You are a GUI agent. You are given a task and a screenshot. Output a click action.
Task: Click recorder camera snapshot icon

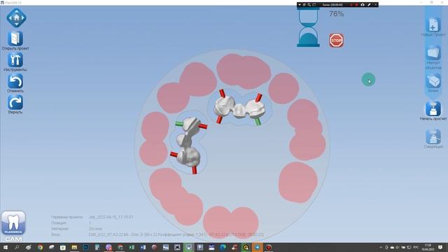[x=363, y=5]
